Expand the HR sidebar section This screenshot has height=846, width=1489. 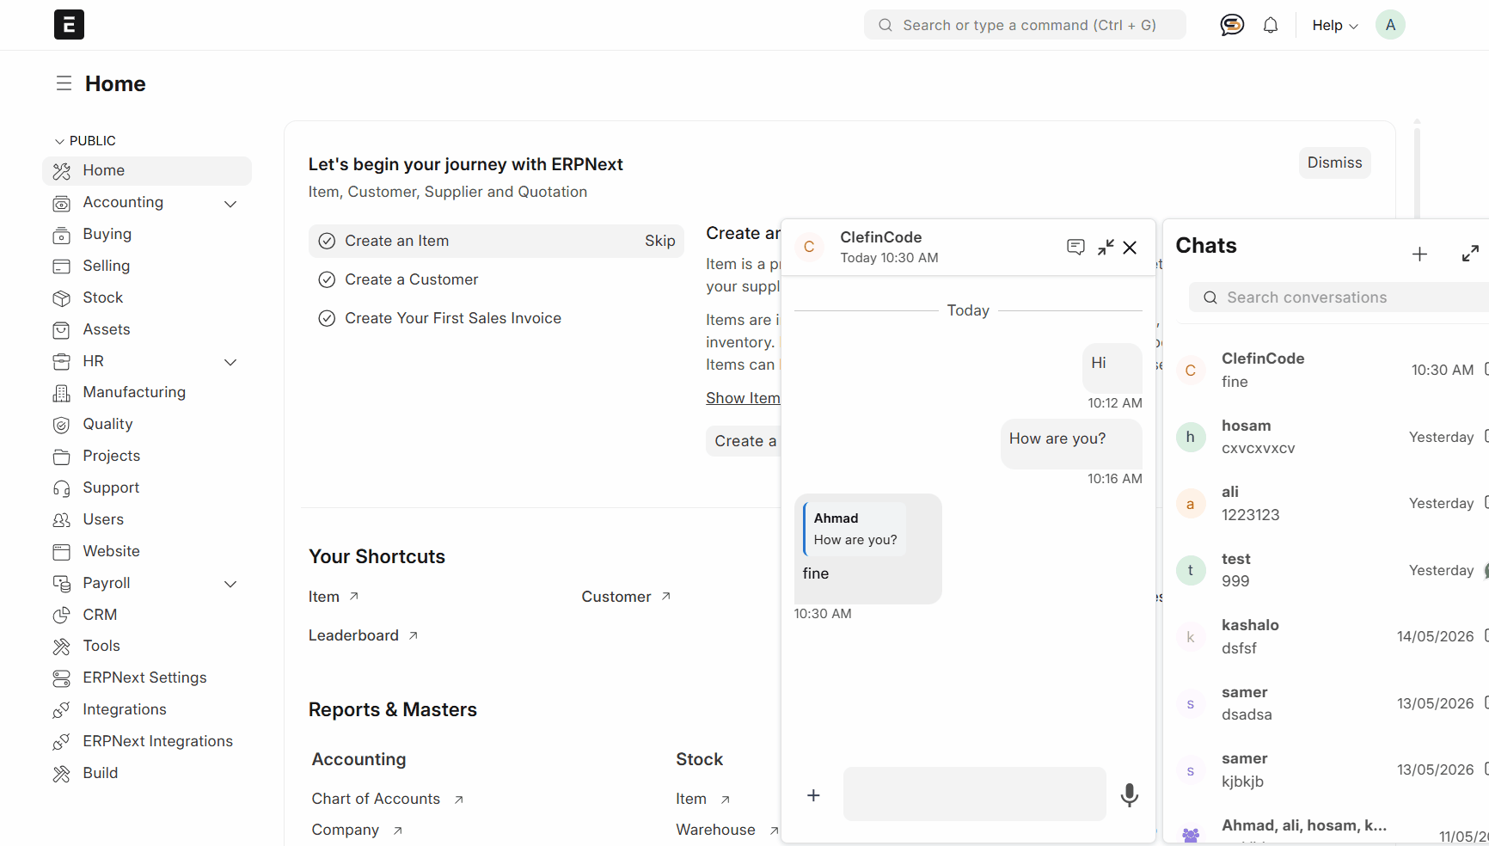pos(230,362)
